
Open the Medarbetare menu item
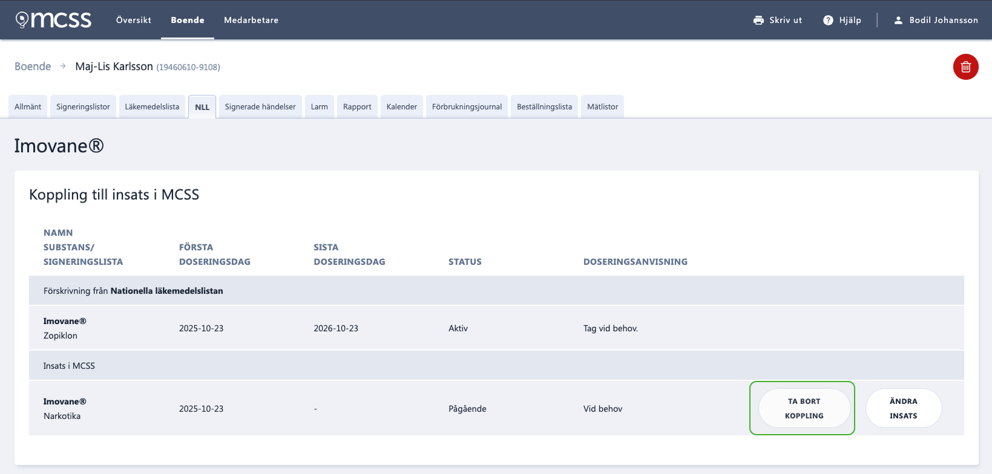tap(251, 20)
